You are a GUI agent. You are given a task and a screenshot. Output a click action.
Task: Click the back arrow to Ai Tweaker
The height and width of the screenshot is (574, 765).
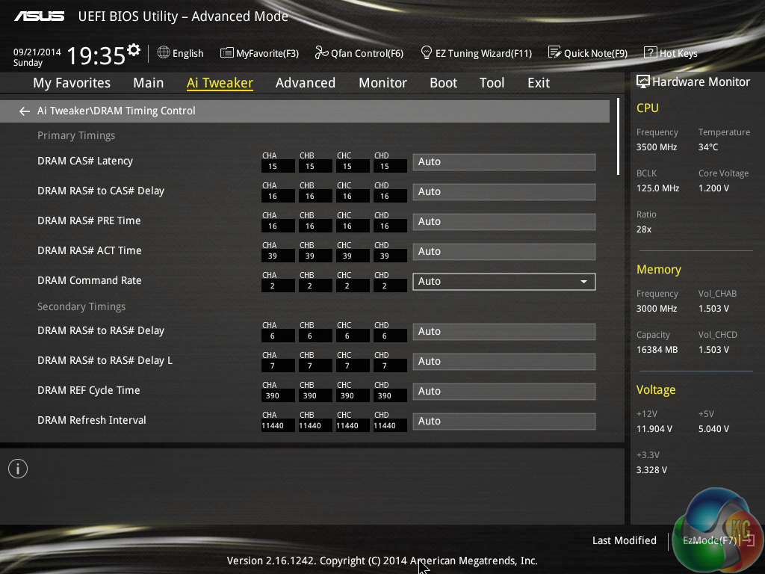click(25, 111)
